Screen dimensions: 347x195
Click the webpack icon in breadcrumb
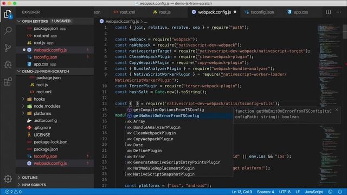(101, 21)
